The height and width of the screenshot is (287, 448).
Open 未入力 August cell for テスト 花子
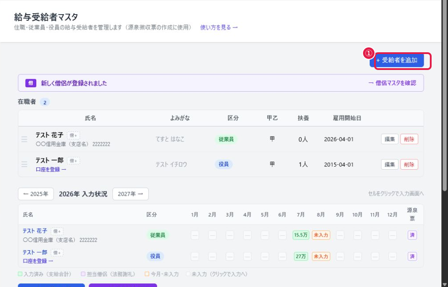321,235
